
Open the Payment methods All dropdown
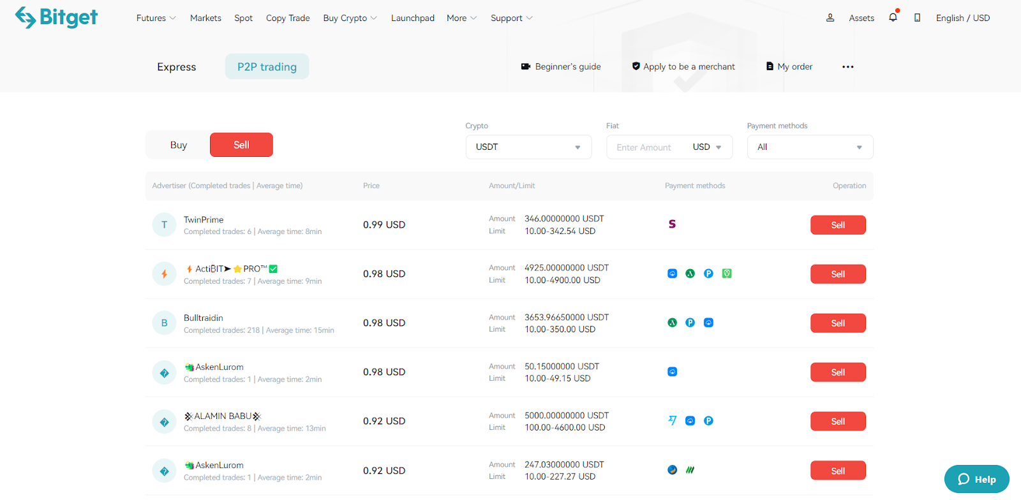pyautogui.click(x=810, y=147)
